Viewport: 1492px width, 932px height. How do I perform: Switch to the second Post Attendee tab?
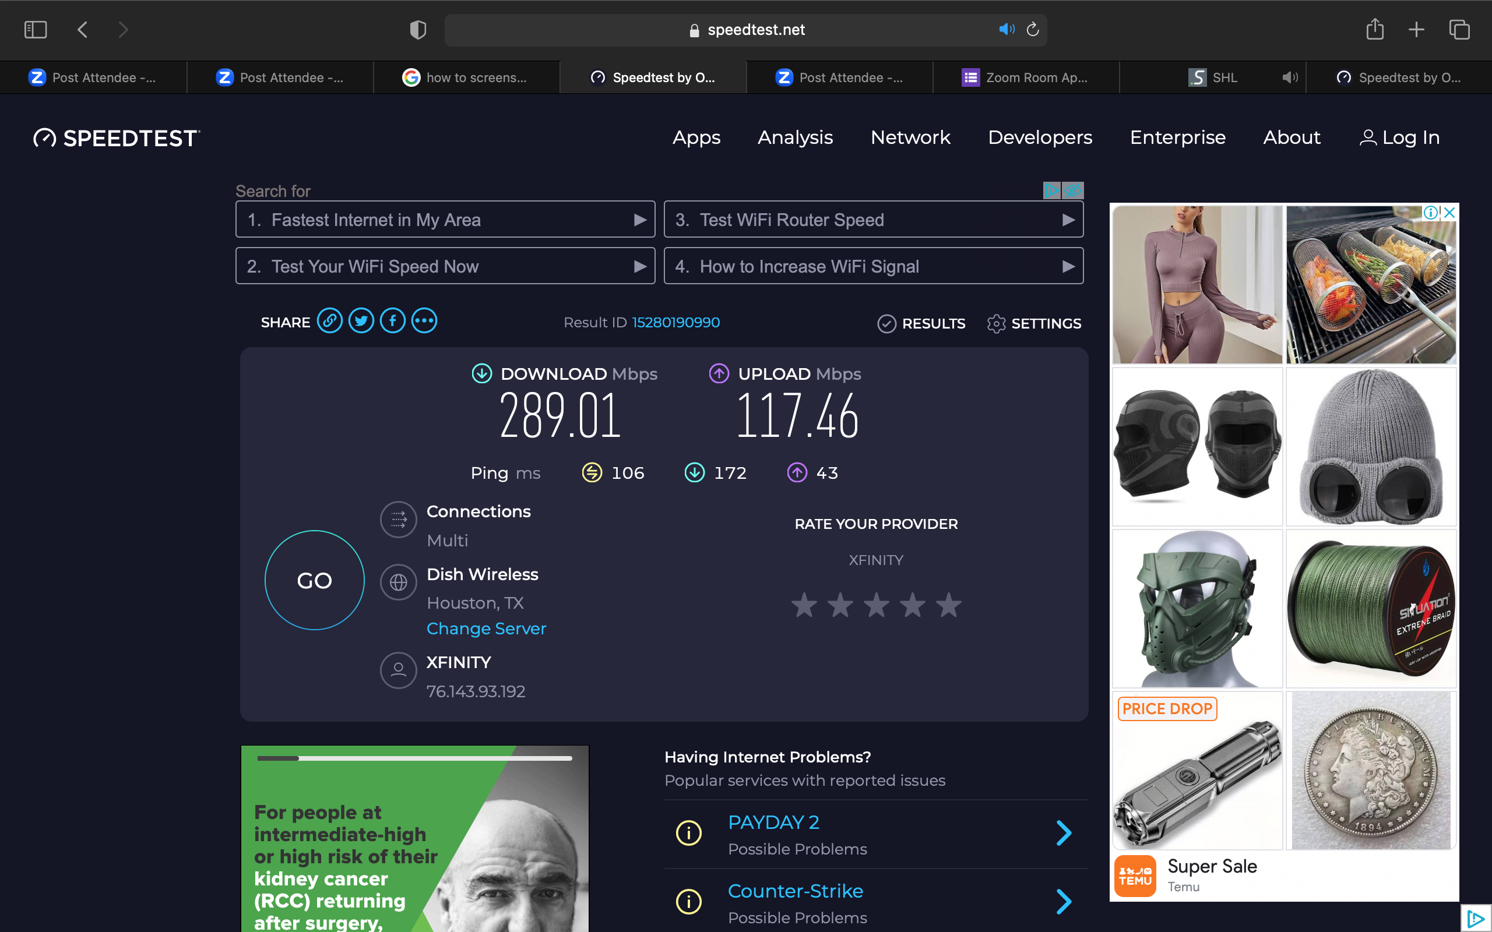click(x=280, y=77)
